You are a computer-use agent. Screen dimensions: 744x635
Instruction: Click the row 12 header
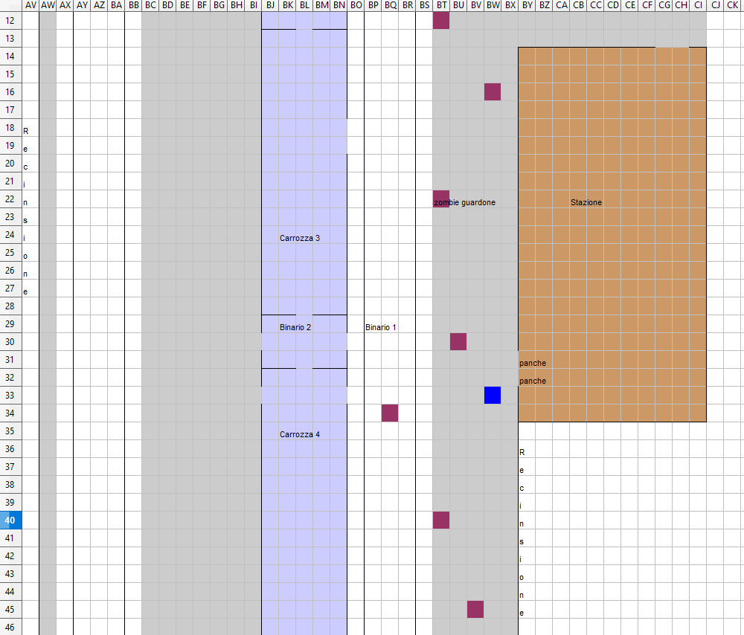click(10, 21)
